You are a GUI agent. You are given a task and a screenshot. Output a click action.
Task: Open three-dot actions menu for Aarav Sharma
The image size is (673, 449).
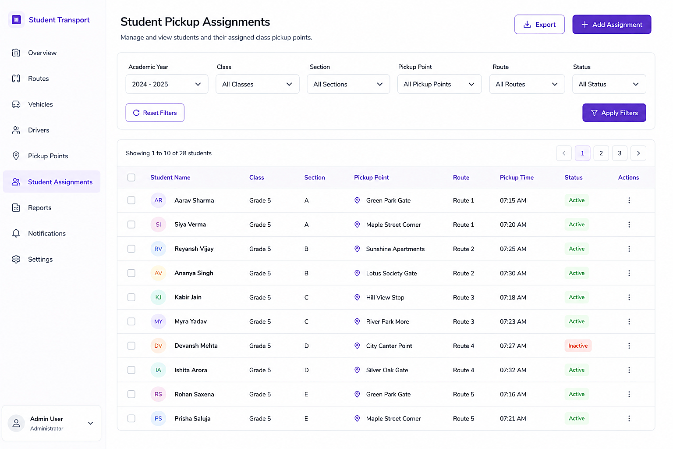click(629, 200)
